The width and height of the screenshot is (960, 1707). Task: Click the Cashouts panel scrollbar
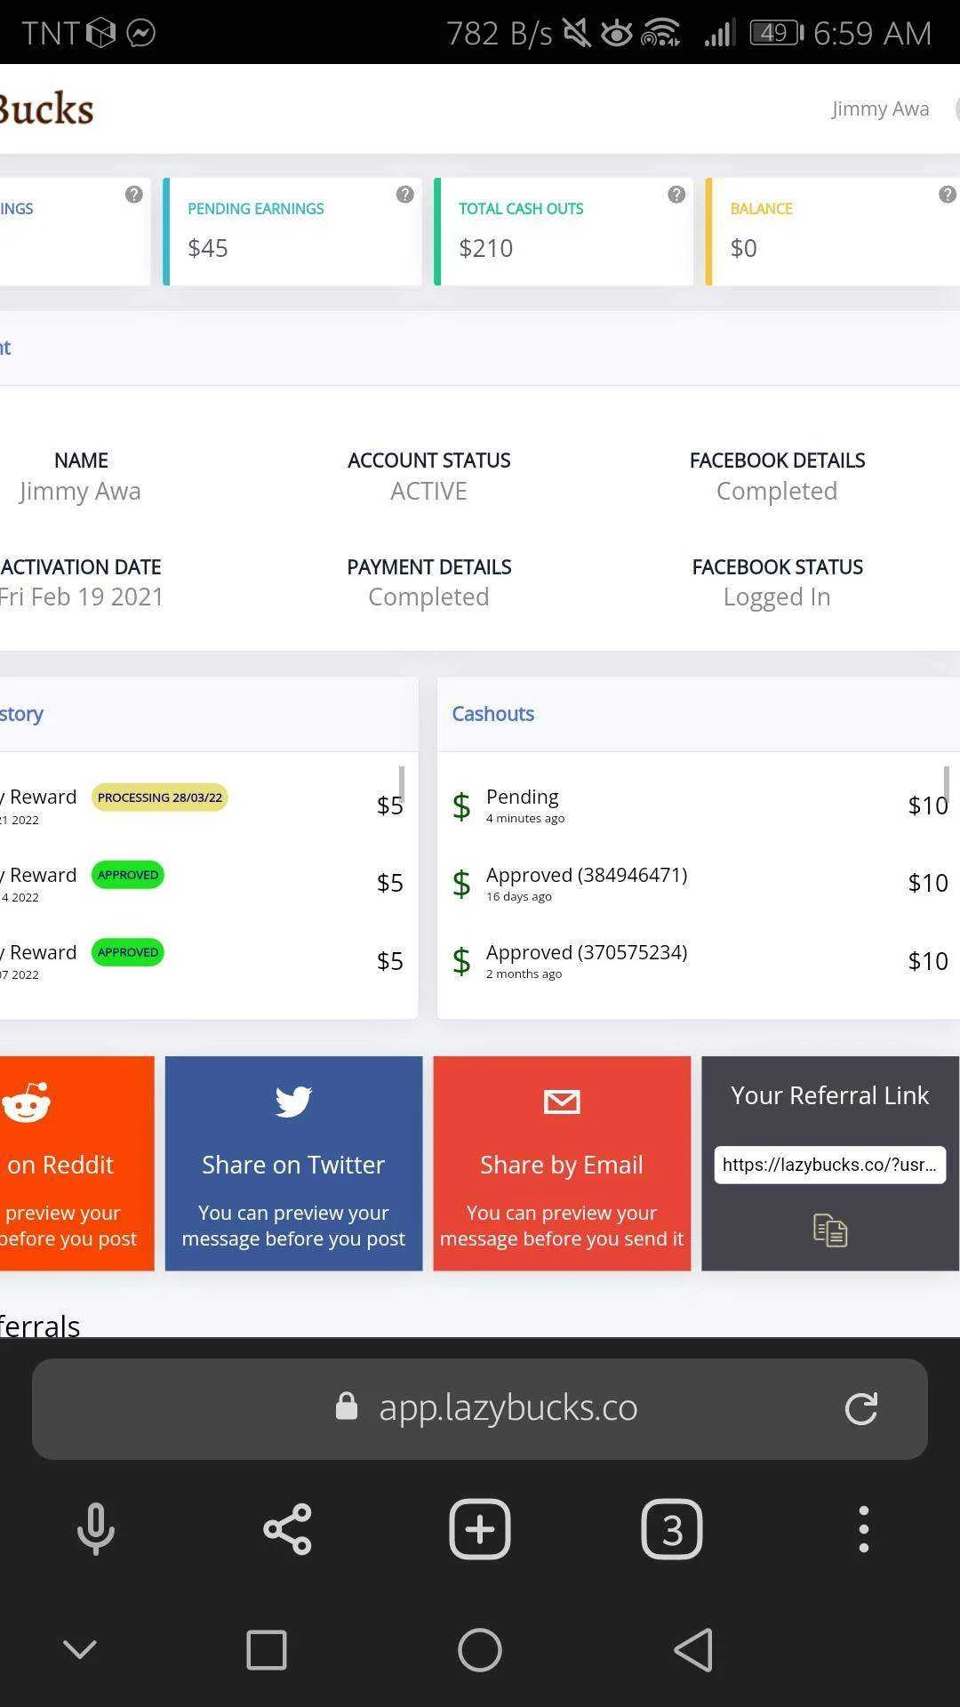tap(946, 784)
